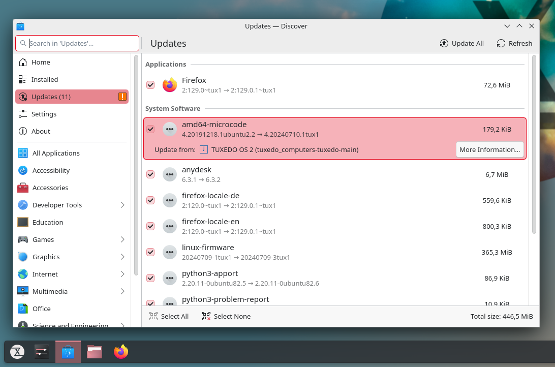Expand the Games subcategories arrow
The width and height of the screenshot is (555, 367).
[x=122, y=239]
